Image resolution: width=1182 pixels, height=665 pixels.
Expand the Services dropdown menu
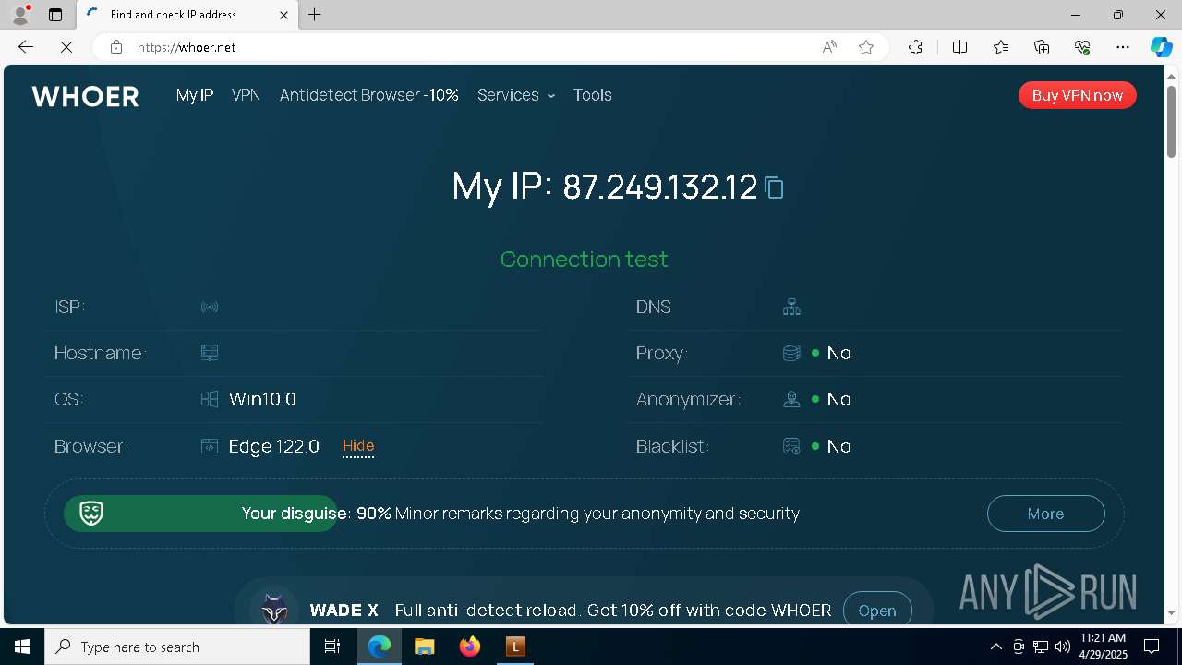pyautogui.click(x=516, y=95)
